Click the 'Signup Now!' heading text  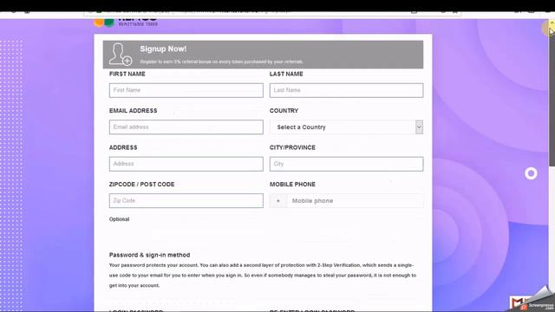point(163,49)
